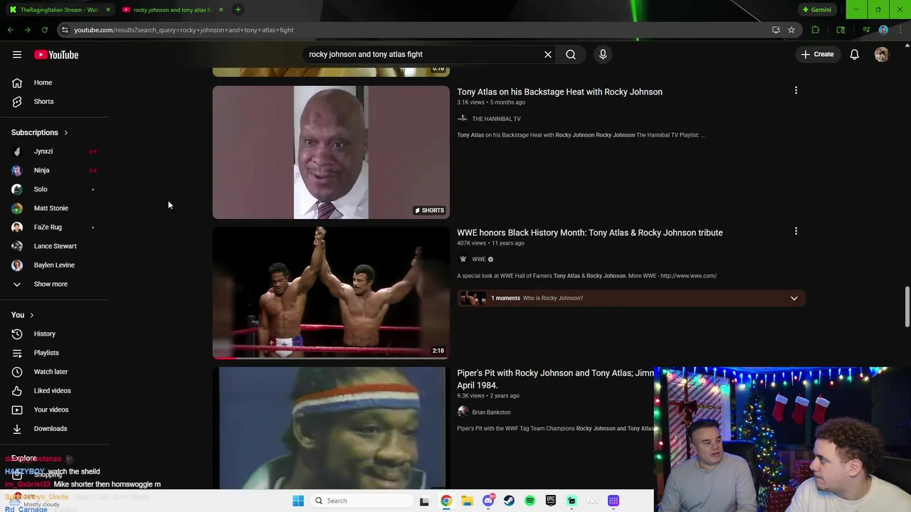Click the Create button
The image size is (911, 512).
[x=817, y=54]
